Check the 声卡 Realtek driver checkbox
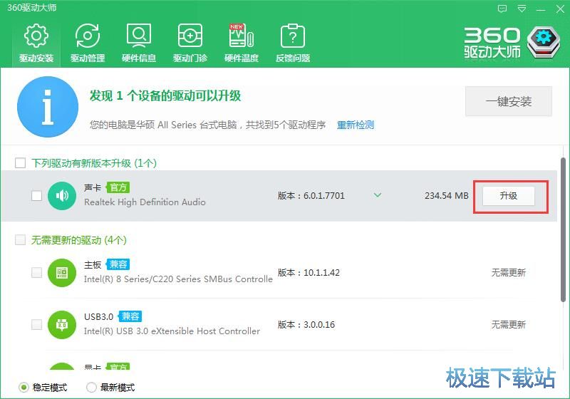Viewport: 570px width, 399px height. point(37,195)
